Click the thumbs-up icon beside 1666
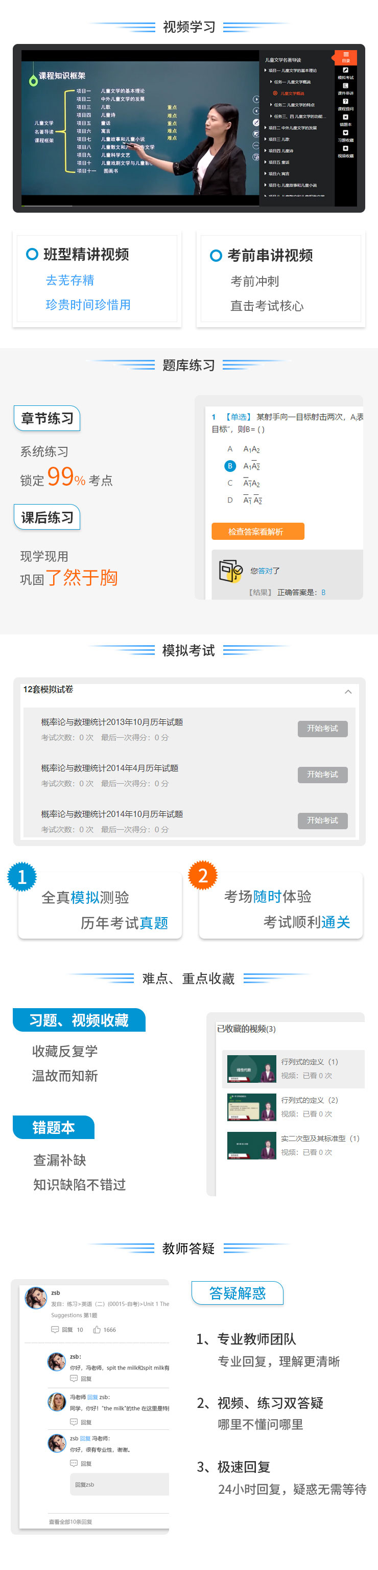 click(x=97, y=1329)
